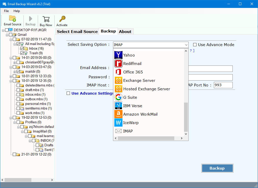The height and width of the screenshot is (188, 258).
Task: Uncheck the Trash (9) checkbox
Action: point(22,53)
